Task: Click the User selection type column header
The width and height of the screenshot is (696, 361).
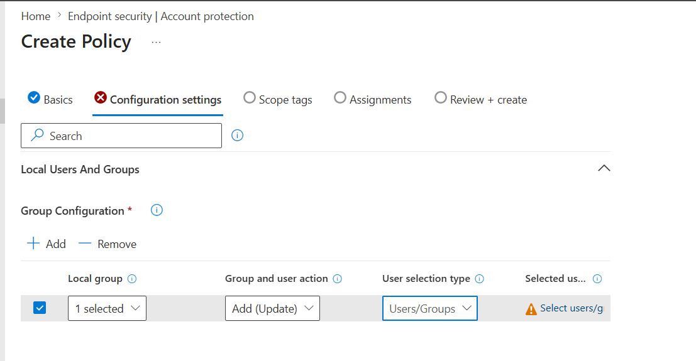Action: click(x=426, y=279)
